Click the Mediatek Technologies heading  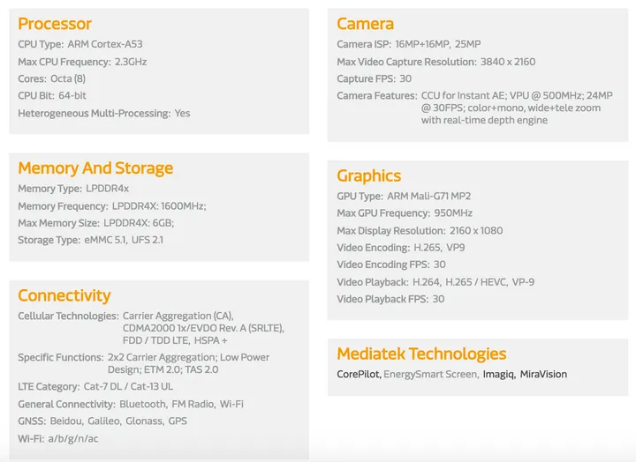421,354
